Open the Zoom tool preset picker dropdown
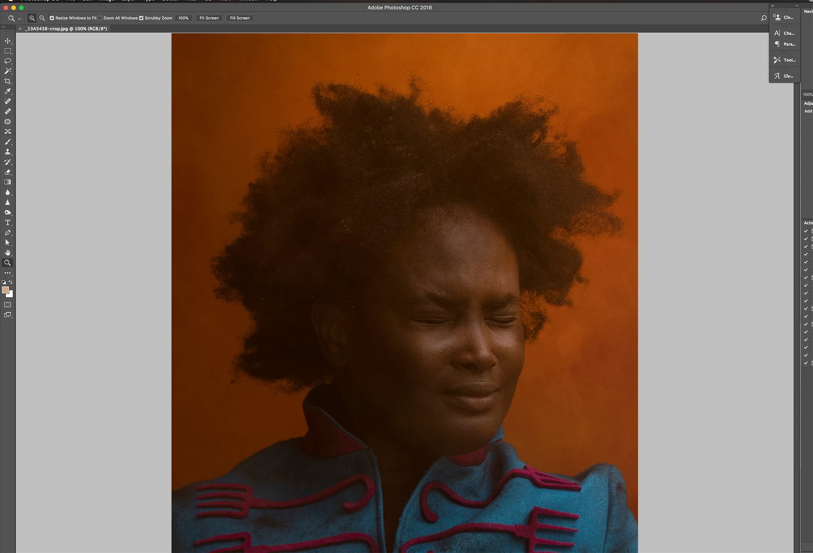Viewport: 813px width, 553px height. (19, 19)
